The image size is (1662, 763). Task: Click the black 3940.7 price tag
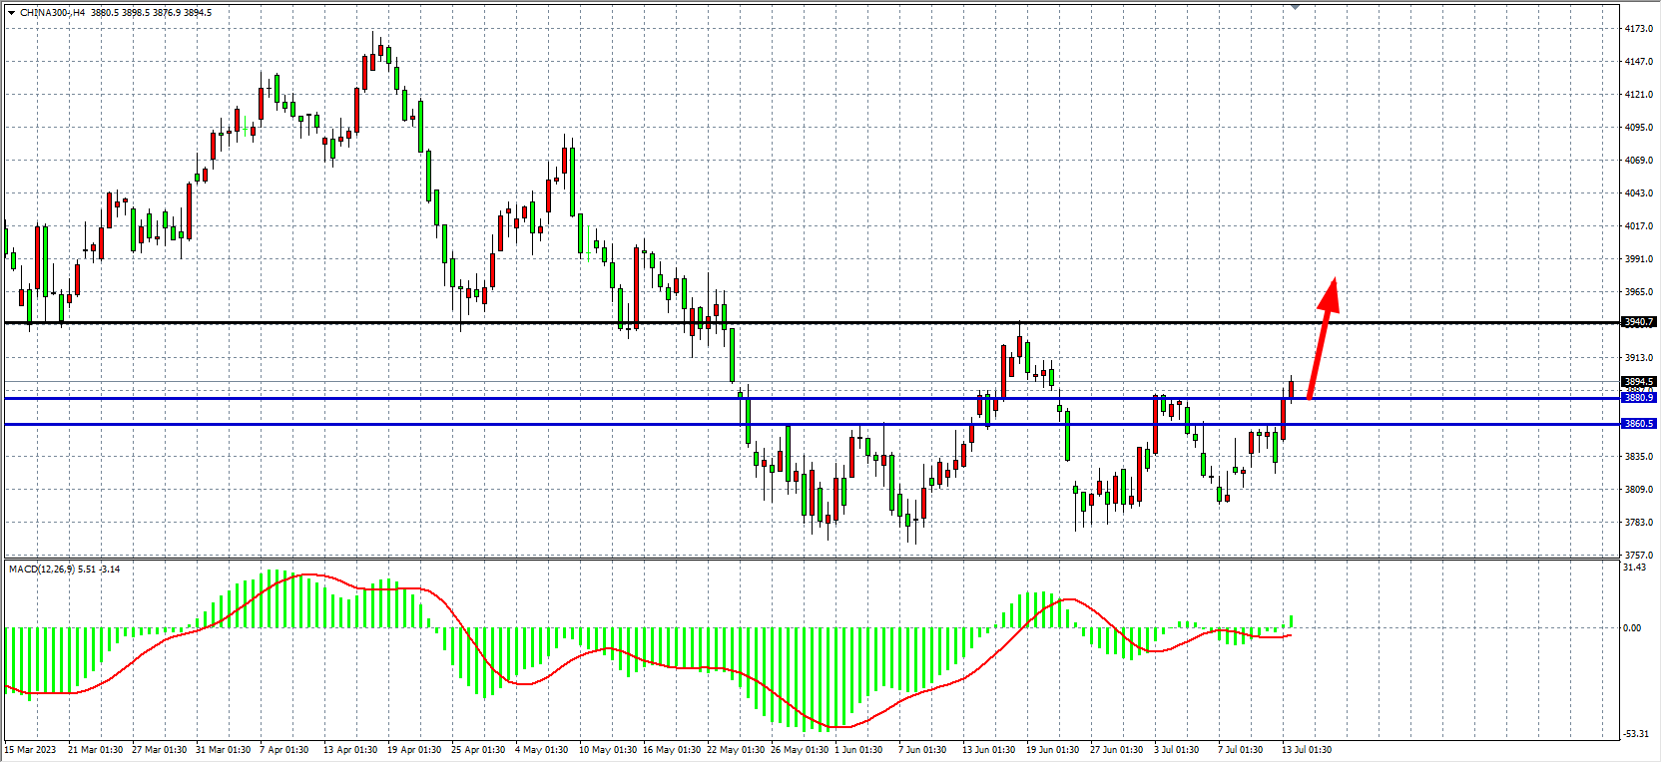tap(1638, 322)
